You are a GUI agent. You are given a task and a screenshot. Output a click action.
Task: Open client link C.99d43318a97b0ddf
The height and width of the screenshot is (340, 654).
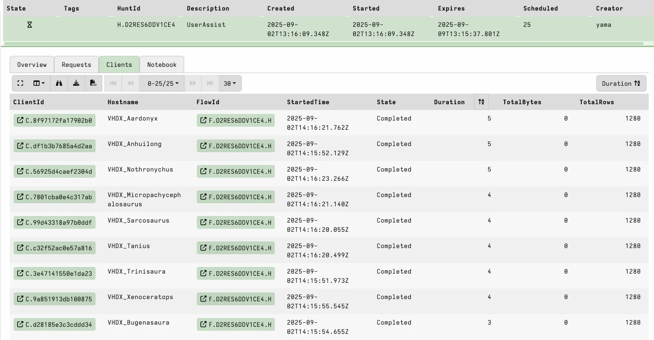point(55,223)
